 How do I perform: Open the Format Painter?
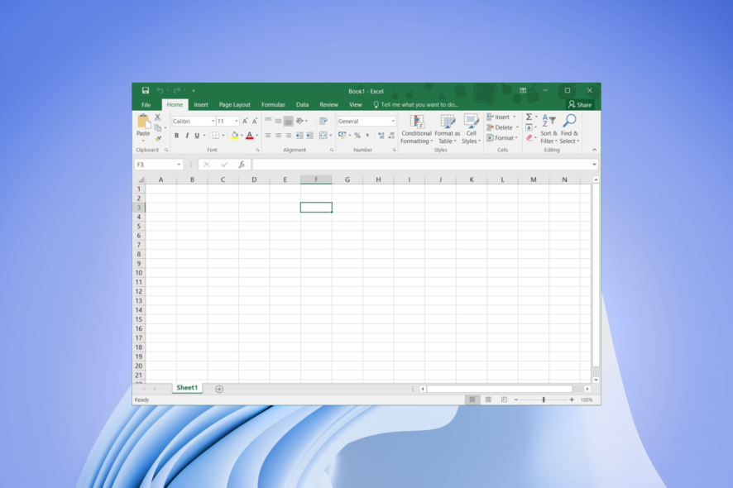159,137
